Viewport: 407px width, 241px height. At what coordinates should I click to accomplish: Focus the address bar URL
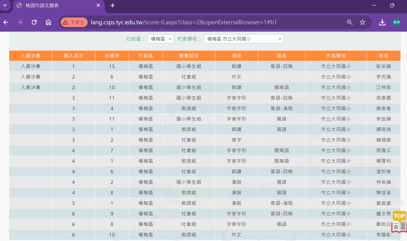click(183, 22)
